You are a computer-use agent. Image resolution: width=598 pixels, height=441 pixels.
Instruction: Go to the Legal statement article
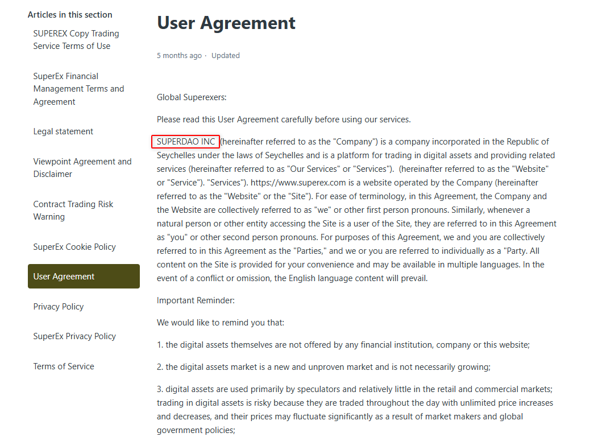(x=63, y=131)
